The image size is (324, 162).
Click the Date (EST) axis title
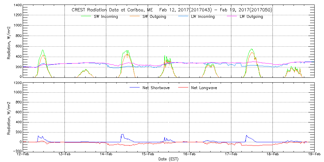point(168,159)
